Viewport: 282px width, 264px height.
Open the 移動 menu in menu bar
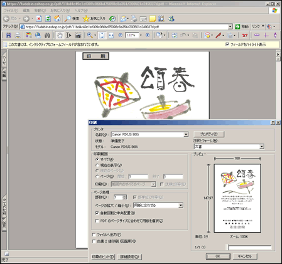click(x=40, y=10)
